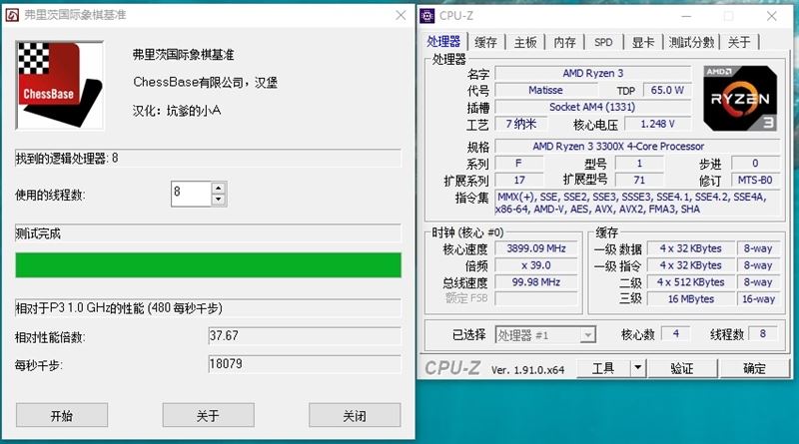799x444 pixels.
Task: Expand the 工具 dropdown arrow
Action: (638, 368)
